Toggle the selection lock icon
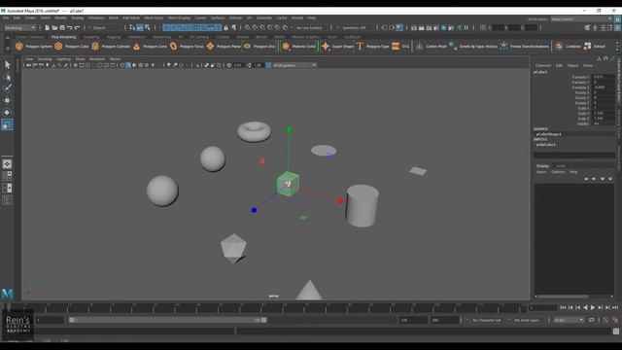 coord(225,28)
